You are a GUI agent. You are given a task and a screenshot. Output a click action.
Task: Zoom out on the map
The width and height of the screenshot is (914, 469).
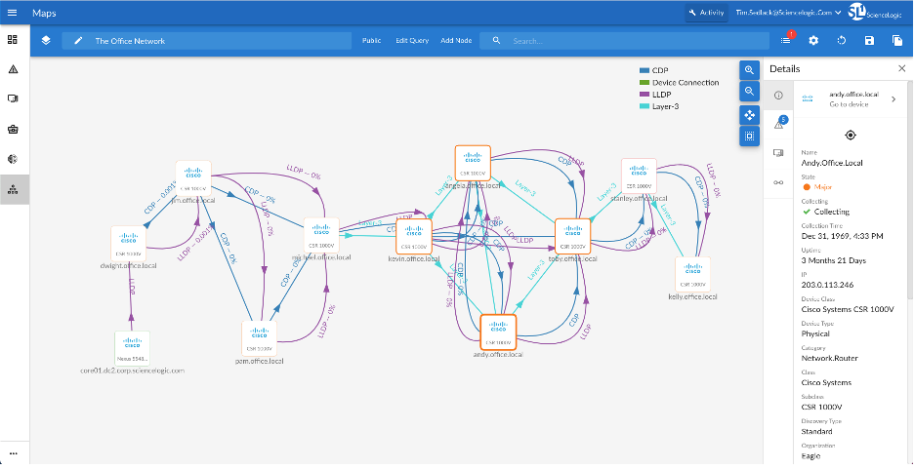pyautogui.click(x=750, y=92)
